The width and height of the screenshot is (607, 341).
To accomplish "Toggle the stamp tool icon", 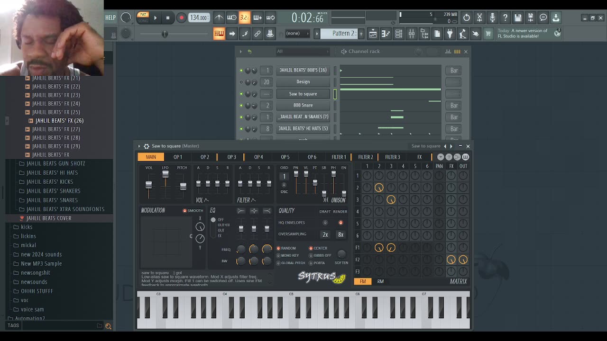I will 270,34.
